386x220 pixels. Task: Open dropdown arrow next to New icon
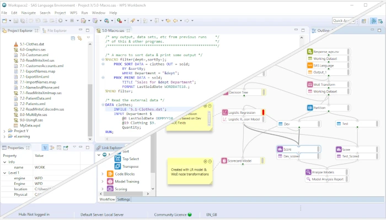10,21
